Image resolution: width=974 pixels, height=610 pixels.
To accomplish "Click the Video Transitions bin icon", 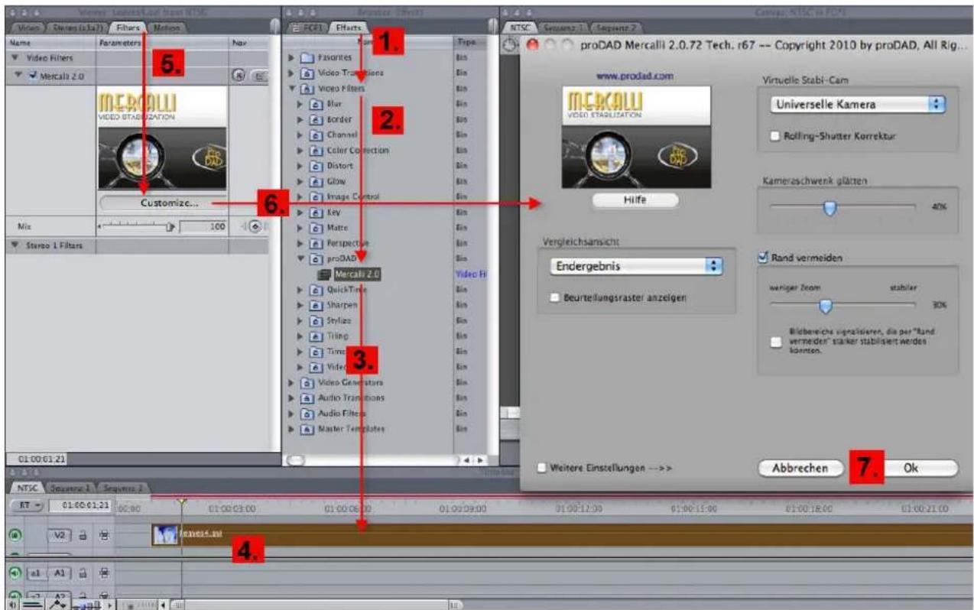I will point(306,73).
